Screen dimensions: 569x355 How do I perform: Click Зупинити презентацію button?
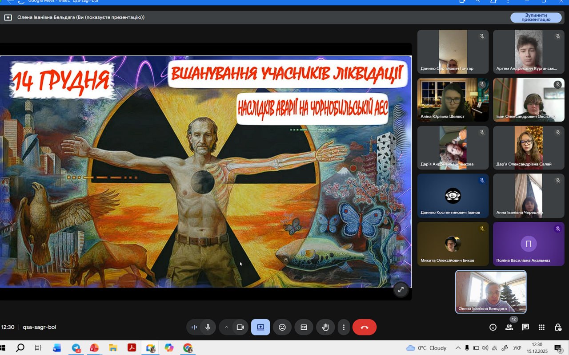[x=536, y=17]
